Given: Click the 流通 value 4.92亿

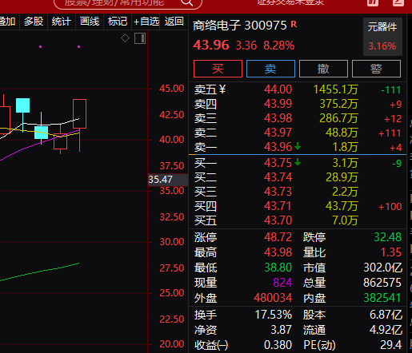Looking at the screenshot, I should pyautogui.click(x=386, y=330).
